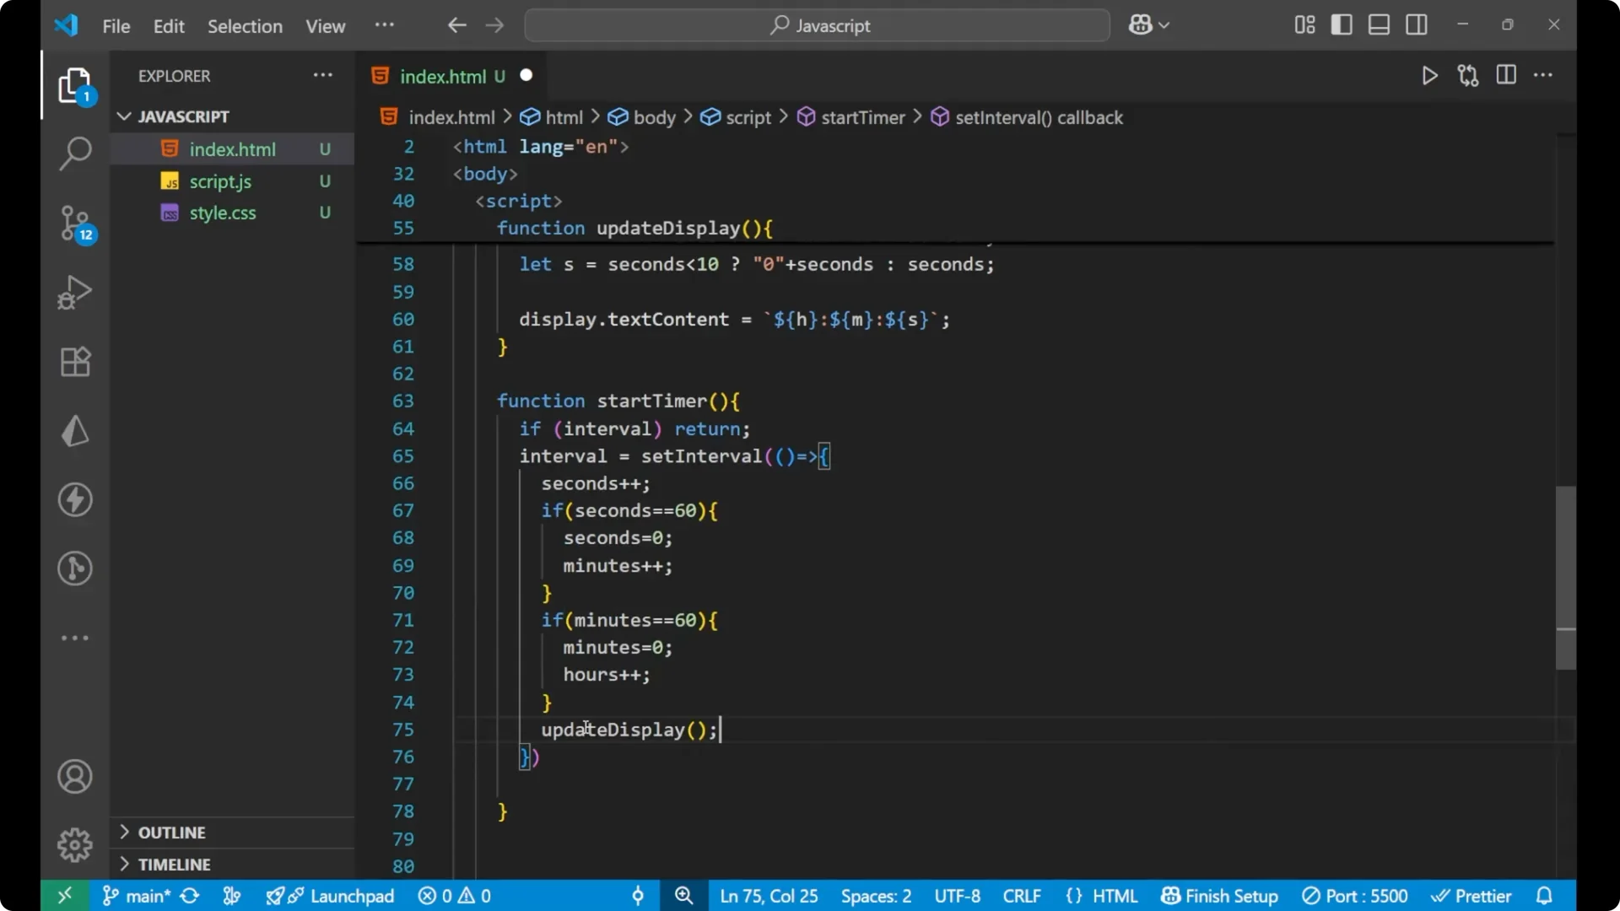Select the index.html editor tab
The width and height of the screenshot is (1620, 911).
tap(445, 76)
